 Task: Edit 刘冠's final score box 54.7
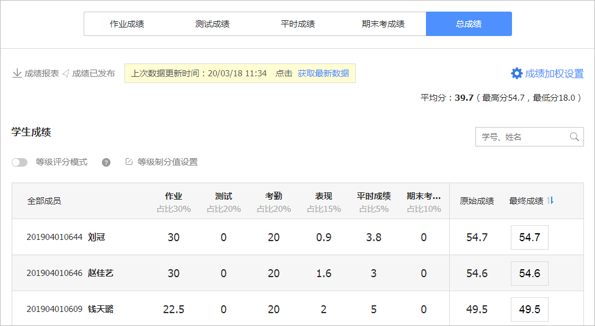[529, 237]
